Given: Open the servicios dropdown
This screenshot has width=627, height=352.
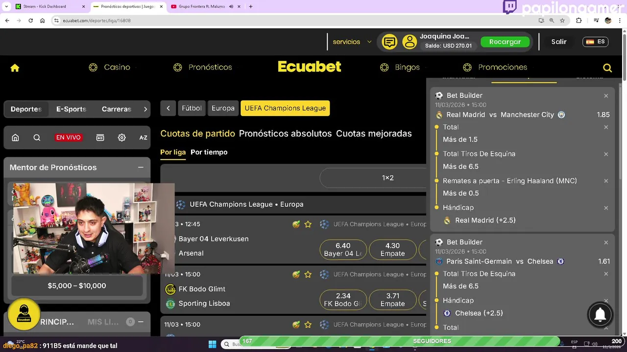Looking at the screenshot, I should point(352,42).
